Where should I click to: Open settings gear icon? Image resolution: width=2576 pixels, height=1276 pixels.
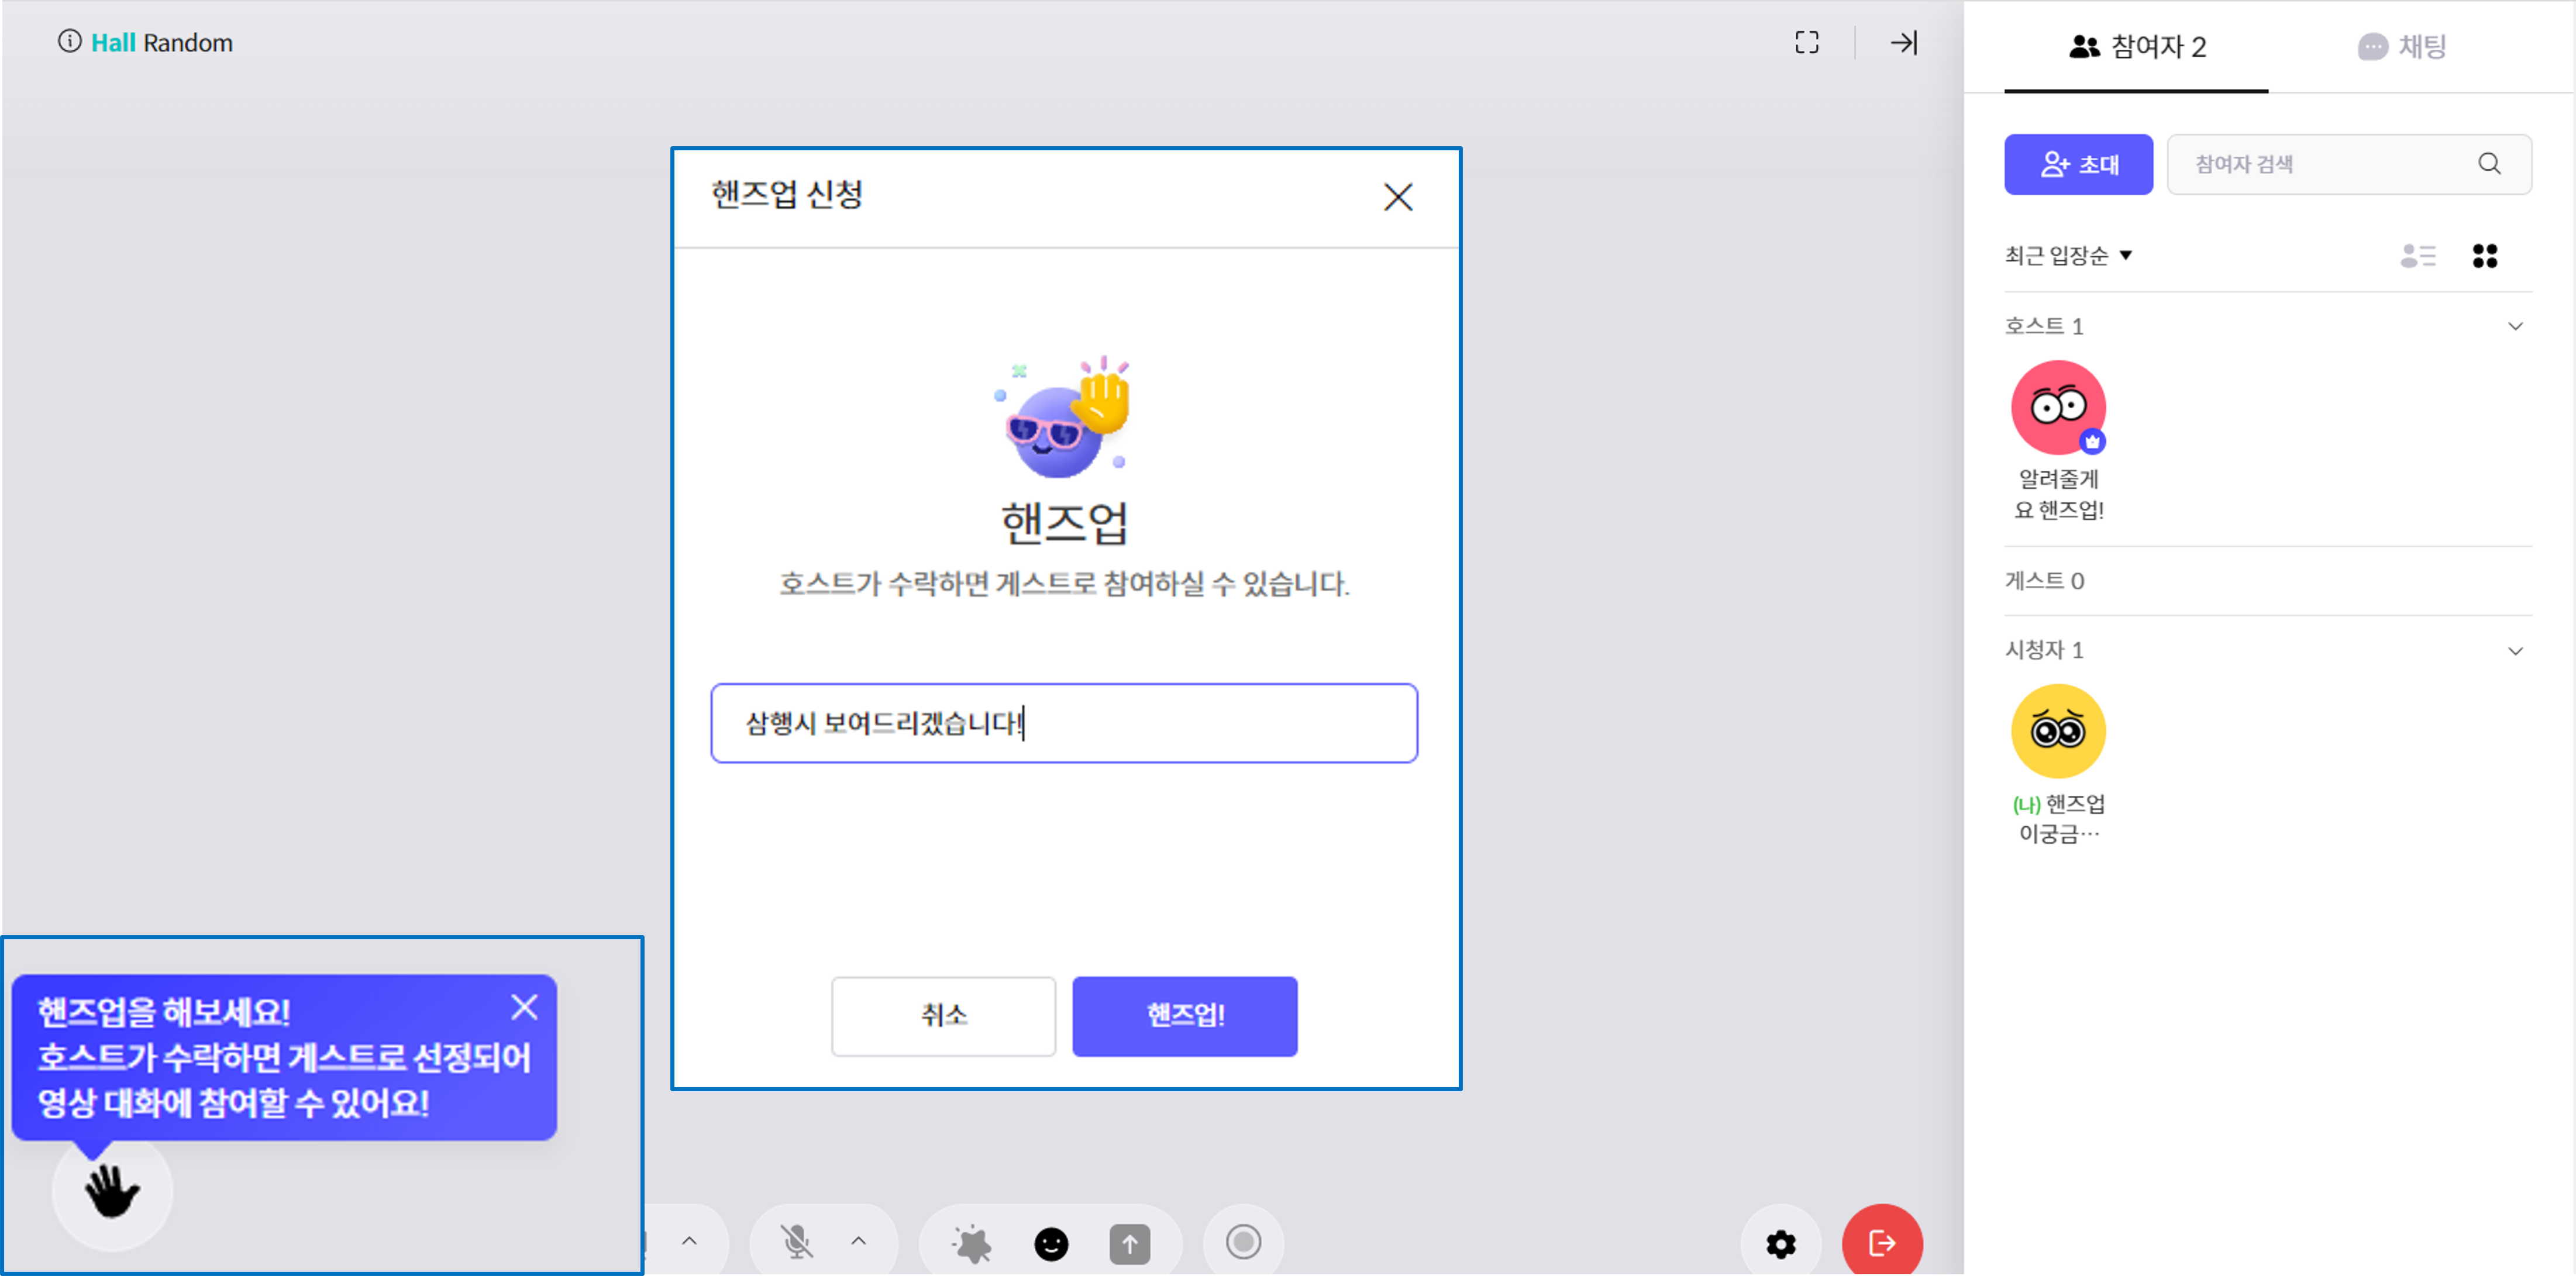(x=1780, y=1243)
